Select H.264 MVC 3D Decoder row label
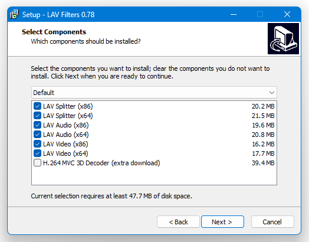This screenshot has width=309, height=242. 101,163
